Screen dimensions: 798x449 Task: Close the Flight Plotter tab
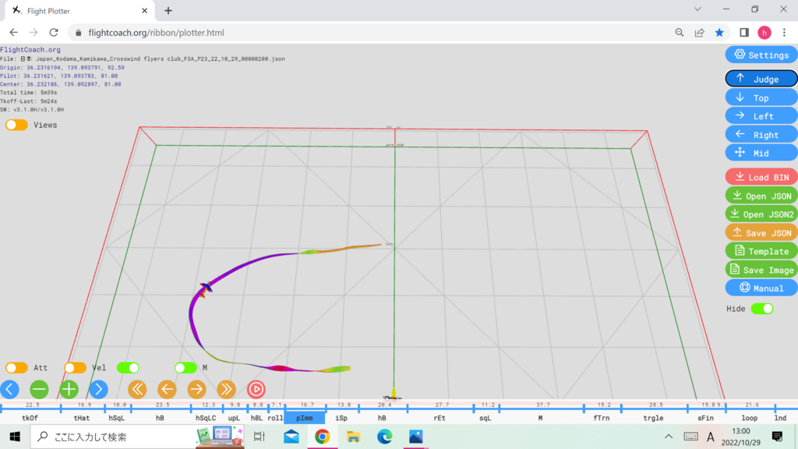pos(144,10)
